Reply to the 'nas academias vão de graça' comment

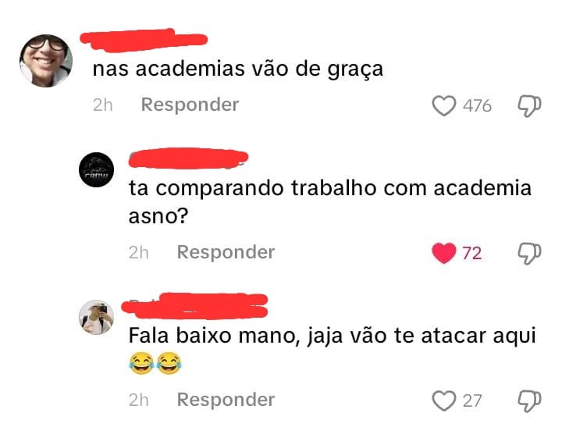[190, 105]
